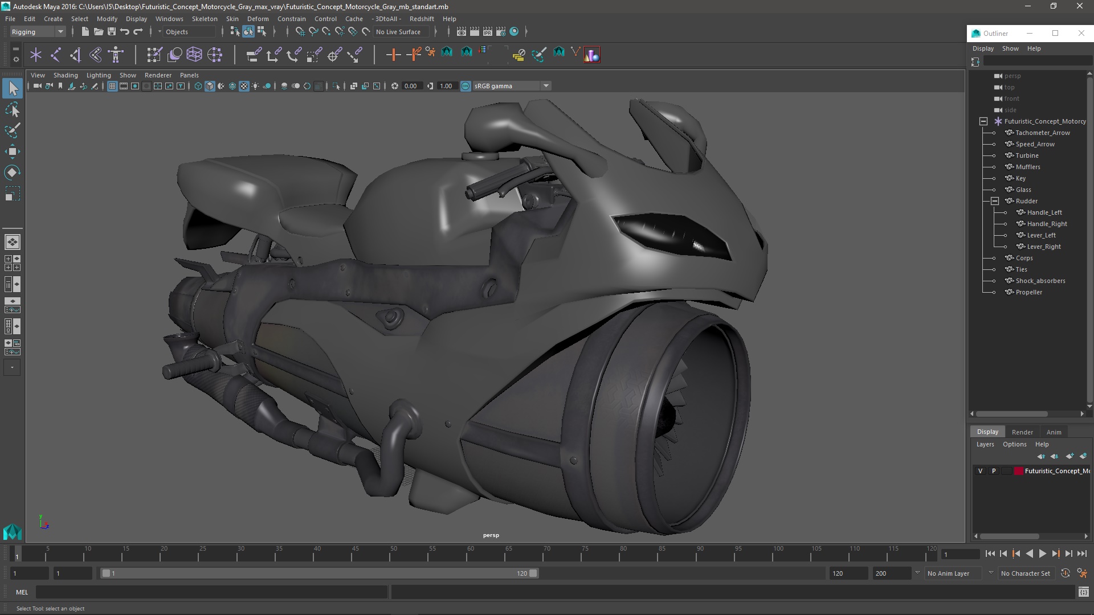Click the Save scene icon
Image resolution: width=1094 pixels, height=615 pixels.
tap(112, 32)
